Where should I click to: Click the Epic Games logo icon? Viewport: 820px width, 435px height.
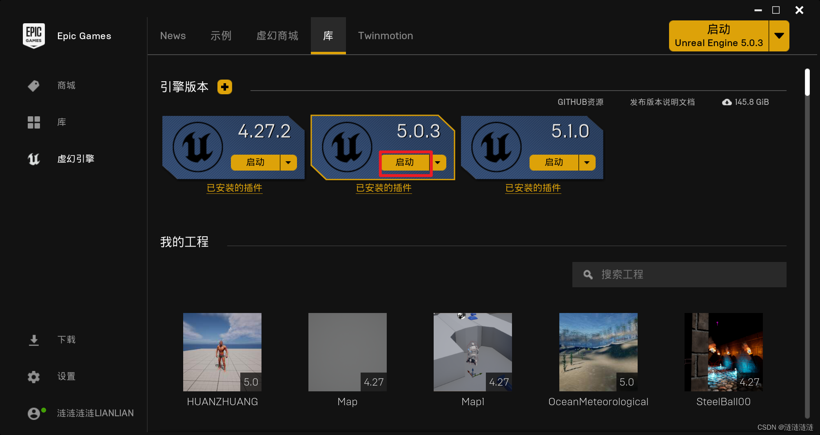click(34, 36)
